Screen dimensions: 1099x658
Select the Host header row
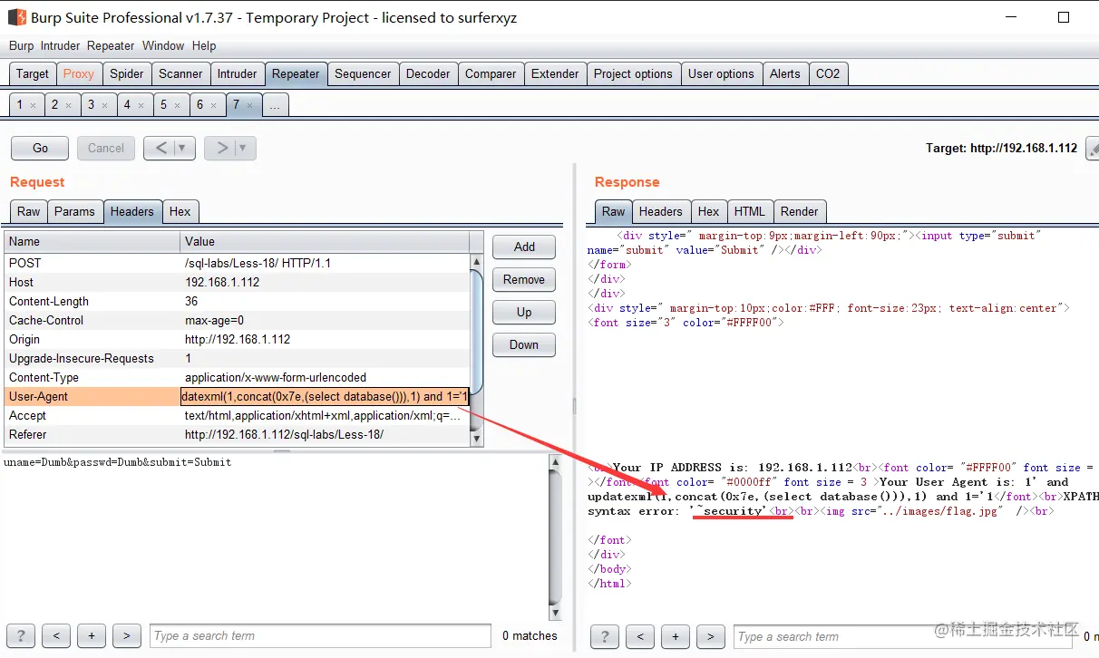tap(237, 282)
